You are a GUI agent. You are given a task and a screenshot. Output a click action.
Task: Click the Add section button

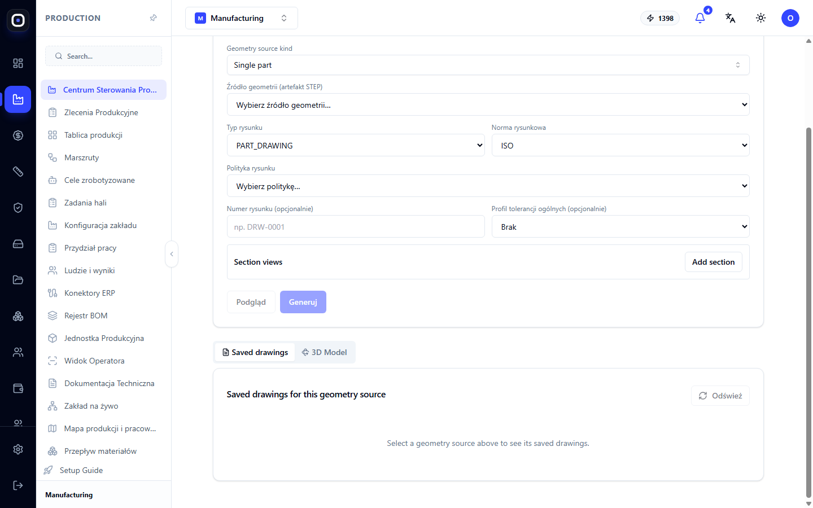click(x=713, y=262)
